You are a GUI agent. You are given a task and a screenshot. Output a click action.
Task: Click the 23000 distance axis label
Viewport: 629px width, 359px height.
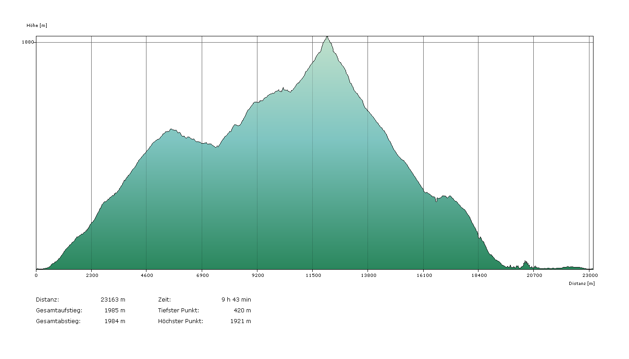pyautogui.click(x=590, y=275)
